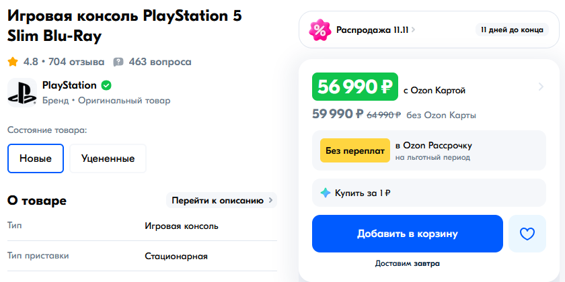Select the Новые condition option
The height and width of the screenshot is (282, 565).
click(36, 158)
